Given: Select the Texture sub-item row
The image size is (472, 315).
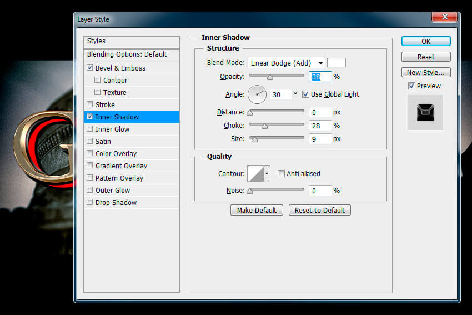Looking at the screenshot, I should pyautogui.click(x=132, y=92).
